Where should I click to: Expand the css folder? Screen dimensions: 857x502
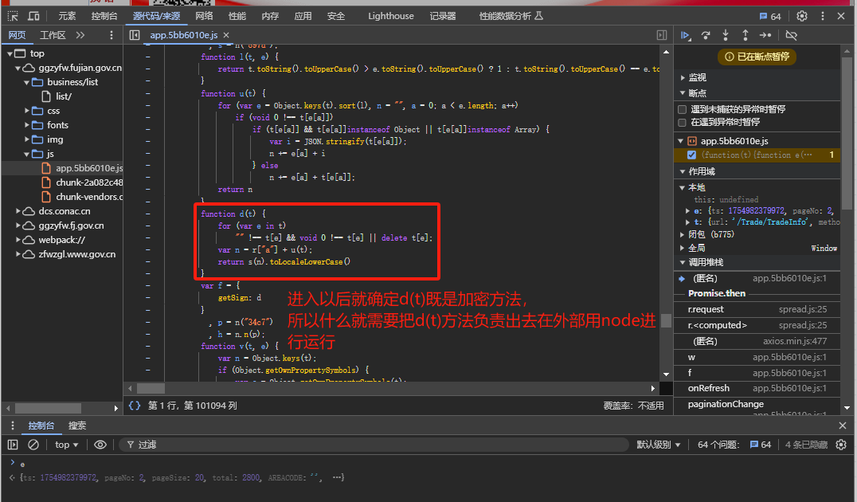[27, 111]
